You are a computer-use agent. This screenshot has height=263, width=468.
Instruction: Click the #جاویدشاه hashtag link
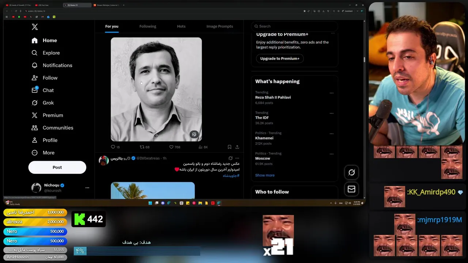(231, 176)
